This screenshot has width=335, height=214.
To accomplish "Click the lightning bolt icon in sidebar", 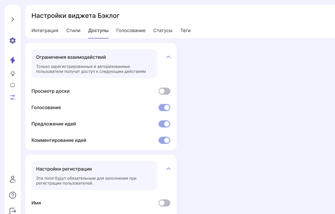I will (13, 60).
